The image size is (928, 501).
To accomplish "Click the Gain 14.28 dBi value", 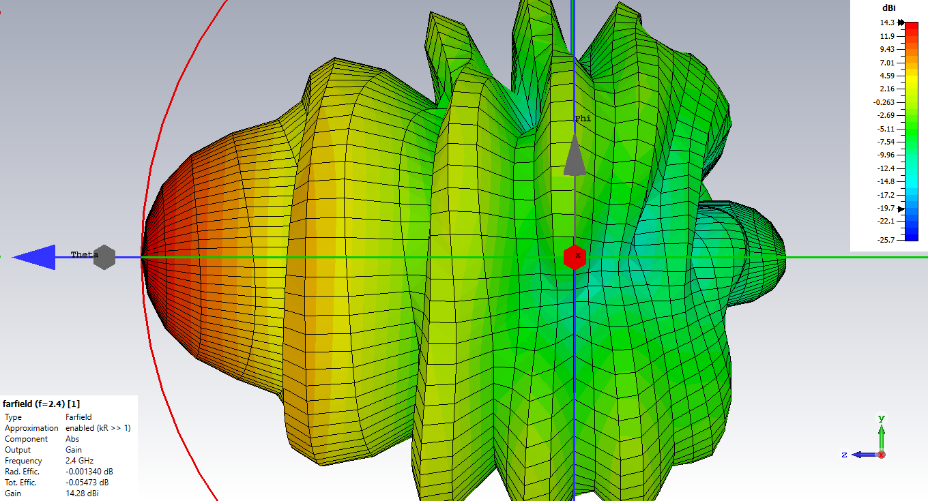I will [x=83, y=494].
